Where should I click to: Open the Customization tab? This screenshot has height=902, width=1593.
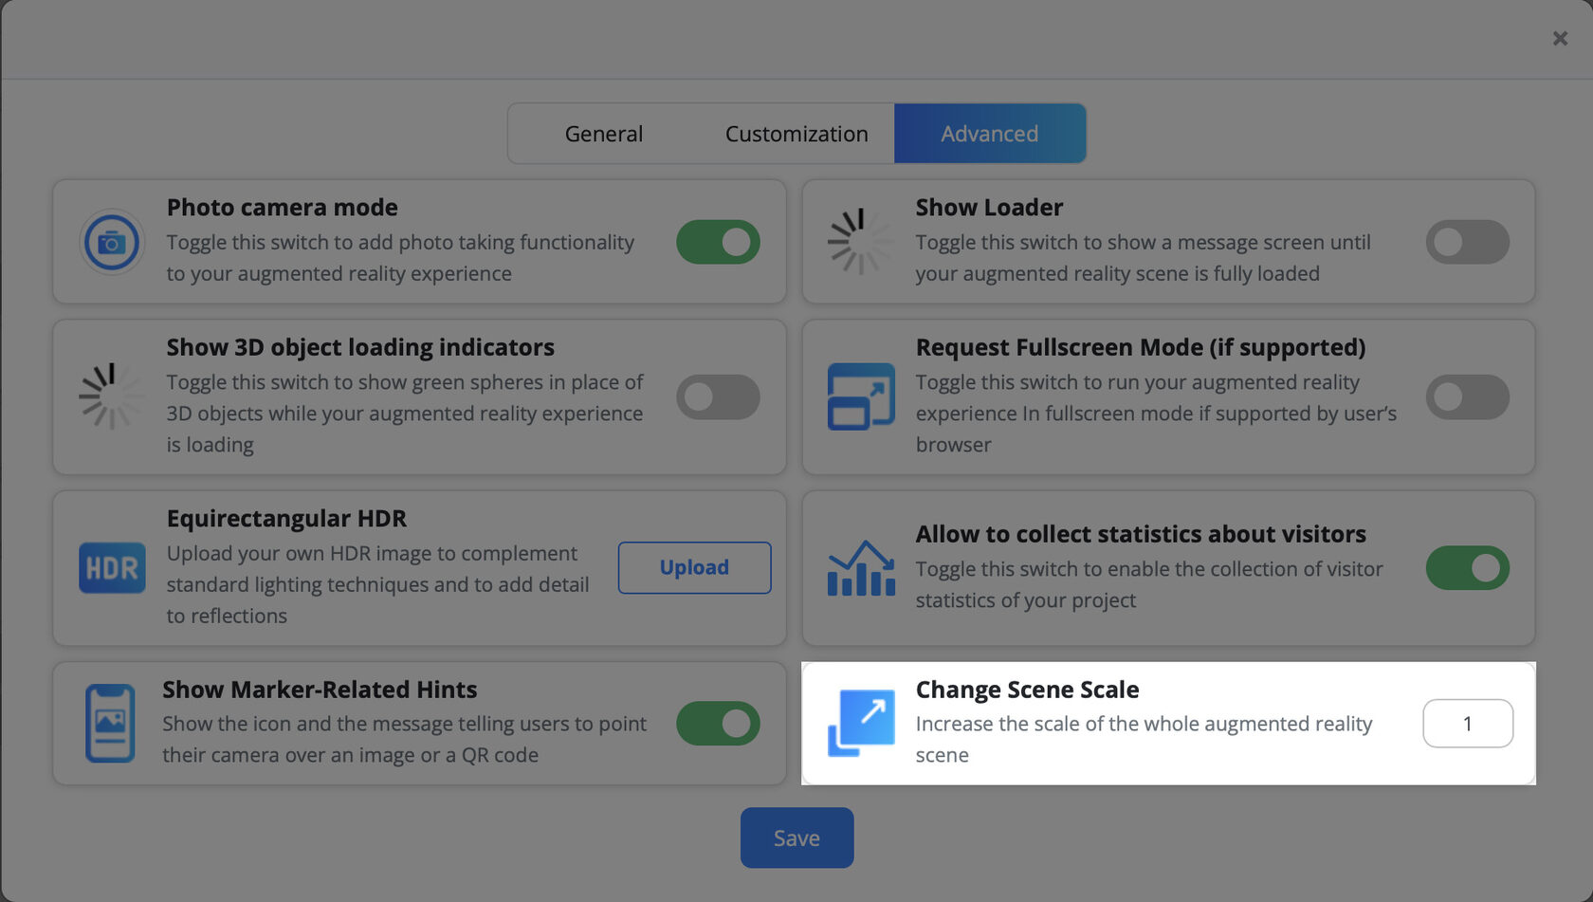click(796, 134)
